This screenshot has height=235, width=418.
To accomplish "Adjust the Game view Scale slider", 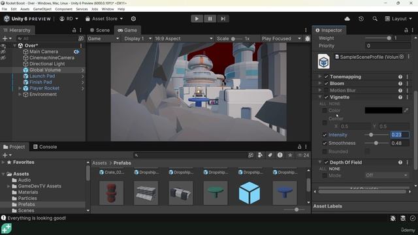I will pyautogui.click(x=236, y=39).
